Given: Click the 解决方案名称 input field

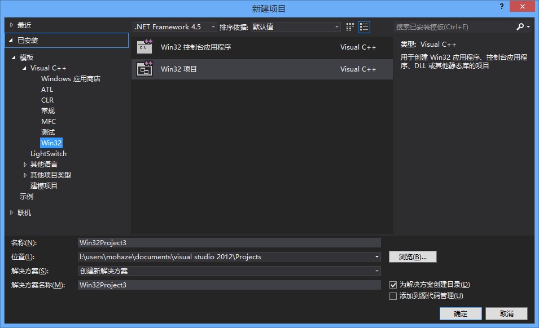Looking at the screenshot, I should pyautogui.click(x=229, y=285).
